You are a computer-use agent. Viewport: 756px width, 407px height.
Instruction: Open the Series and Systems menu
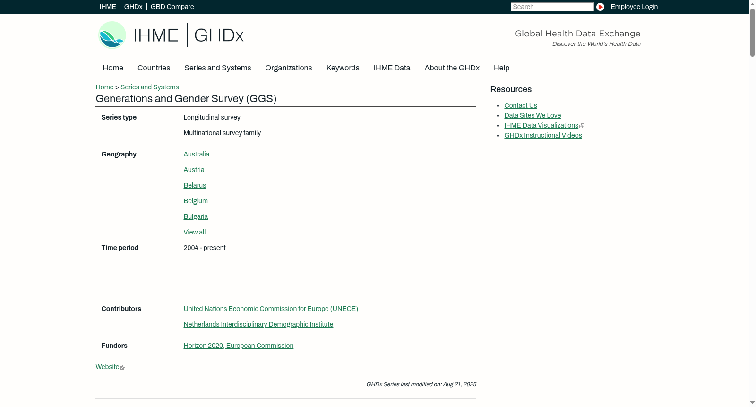tap(217, 68)
